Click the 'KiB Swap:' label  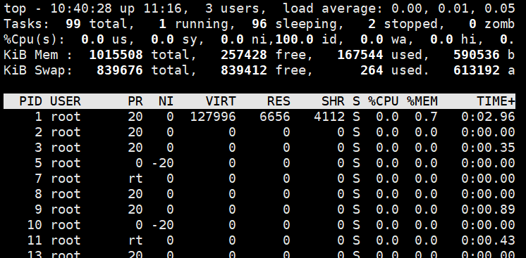tap(38, 70)
